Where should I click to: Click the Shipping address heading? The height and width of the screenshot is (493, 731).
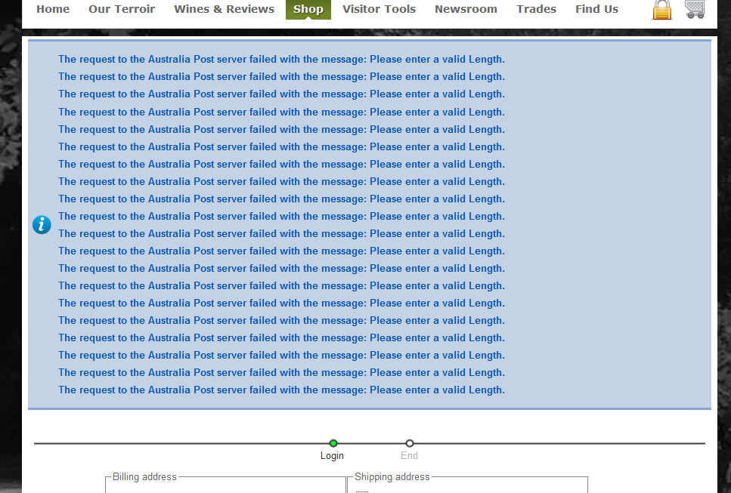[392, 476]
